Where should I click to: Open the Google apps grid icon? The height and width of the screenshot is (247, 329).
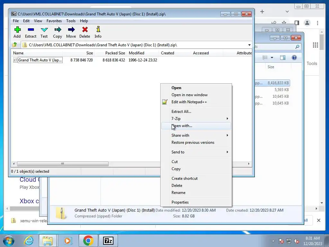(316, 45)
